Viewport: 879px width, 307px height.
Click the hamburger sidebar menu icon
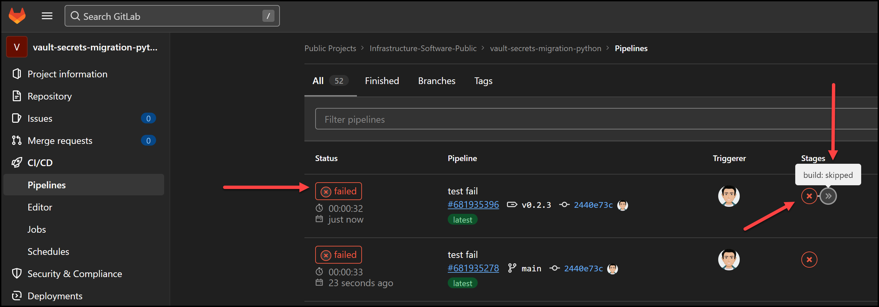pos(47,15)
